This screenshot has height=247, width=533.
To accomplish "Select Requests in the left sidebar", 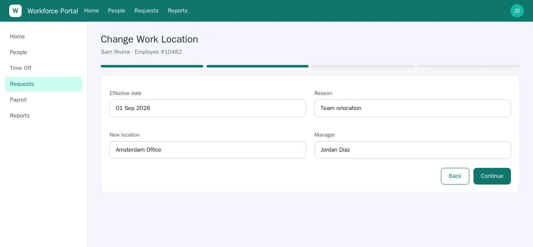I will pyautogui.click(x=43, y=84).
